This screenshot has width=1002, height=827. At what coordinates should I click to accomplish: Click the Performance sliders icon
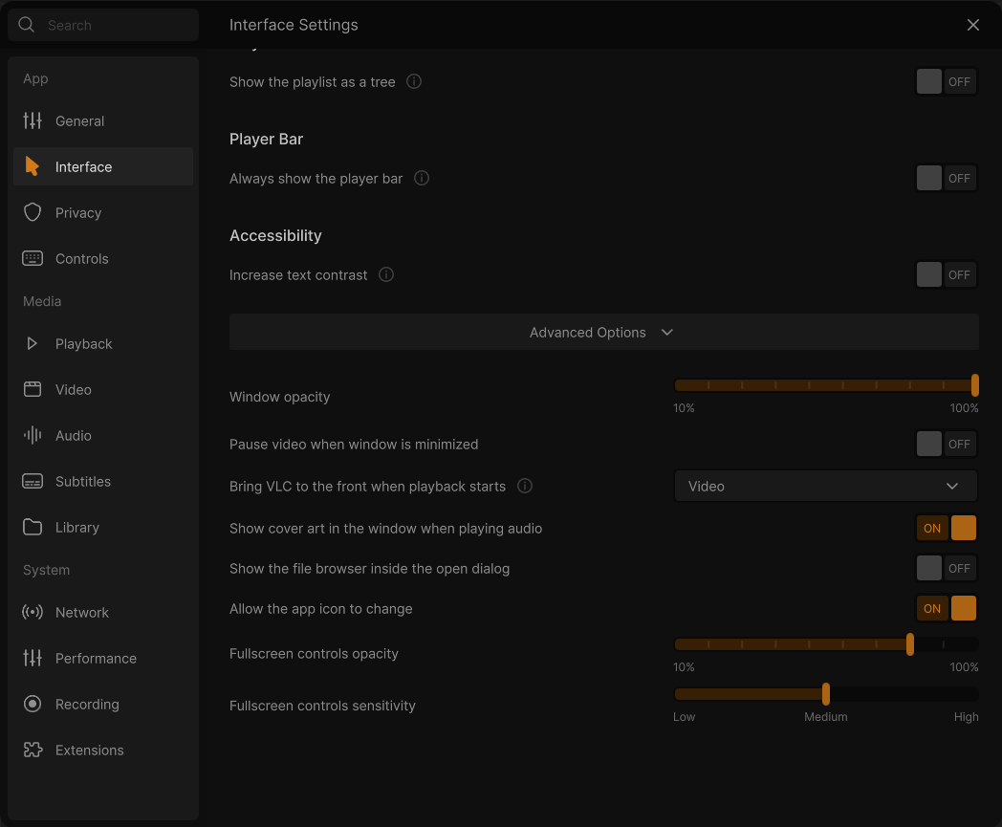click(x=33, y=658)
